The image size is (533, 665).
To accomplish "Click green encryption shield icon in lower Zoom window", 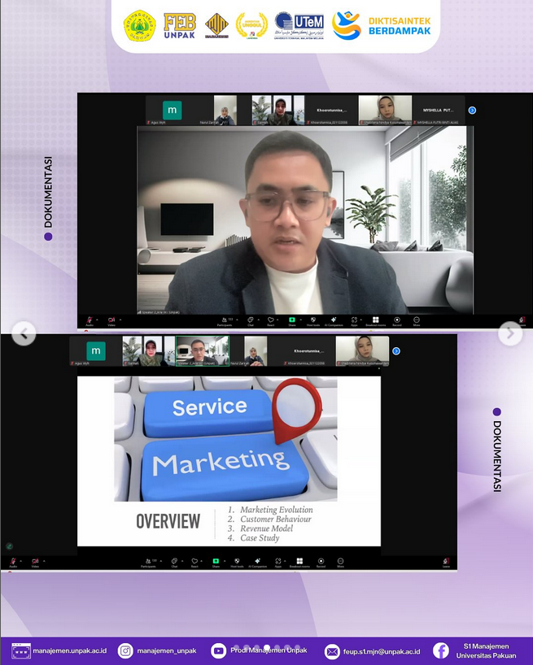I will (9, 546).
